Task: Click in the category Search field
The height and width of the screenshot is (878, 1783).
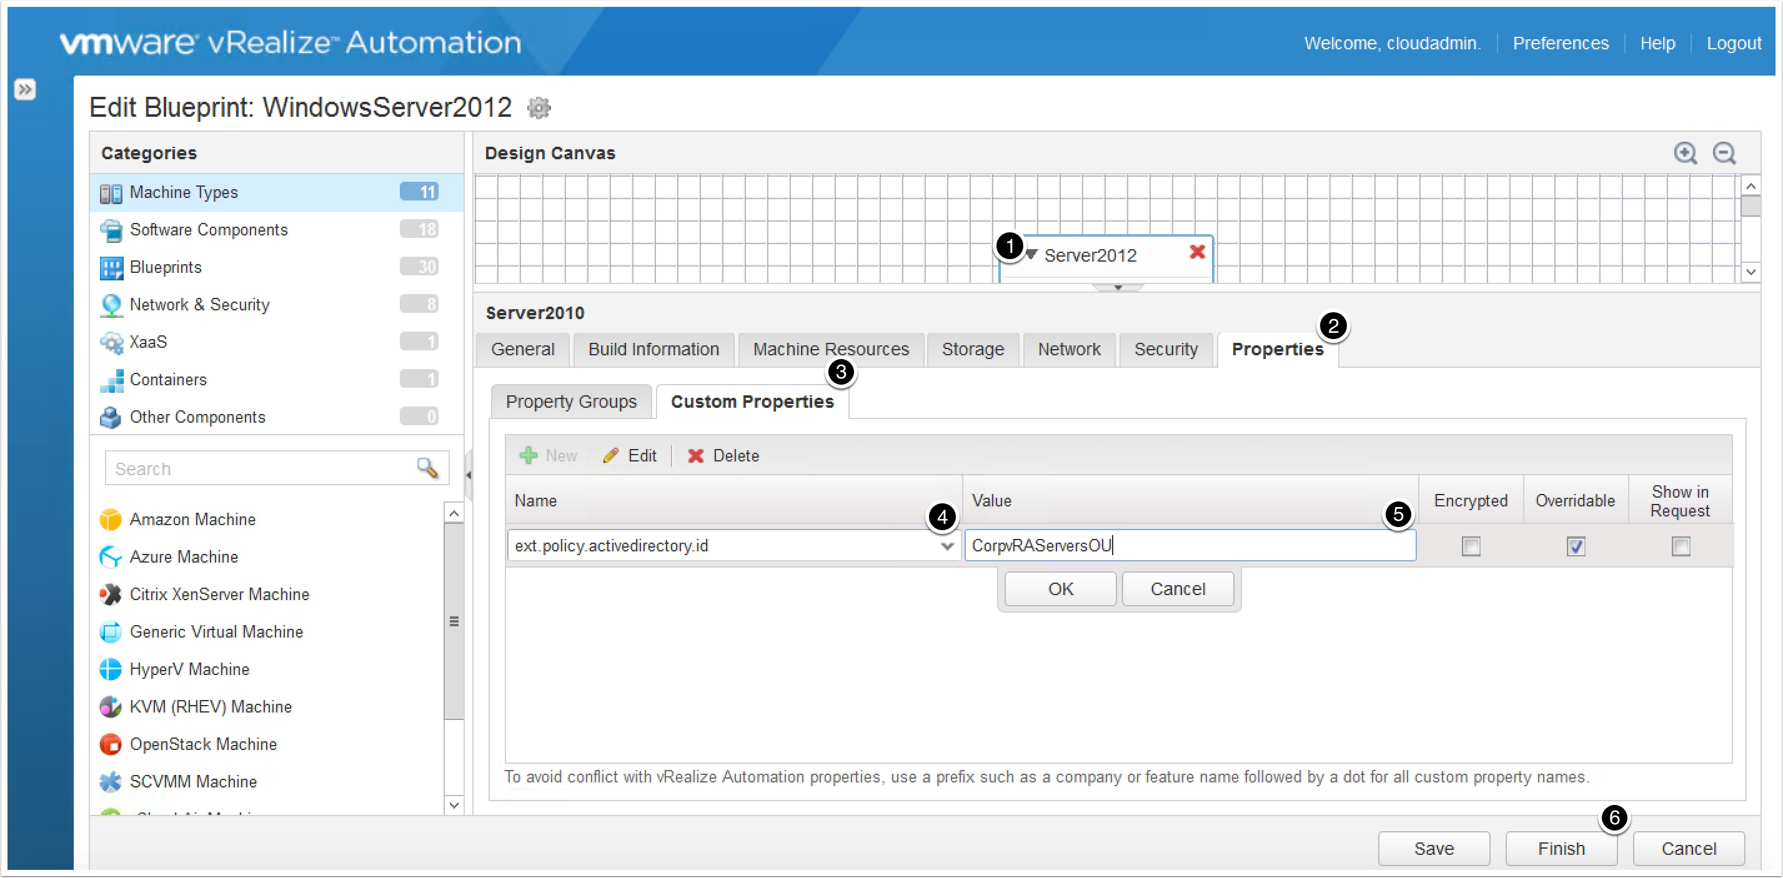Action: coord(277,468)
